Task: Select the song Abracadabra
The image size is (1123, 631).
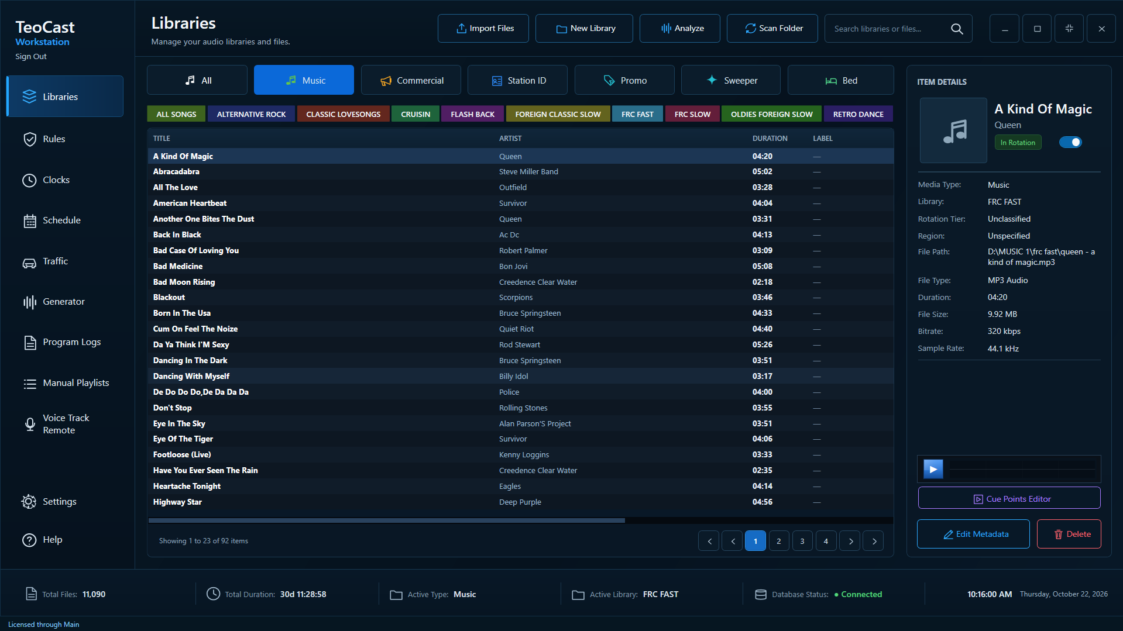Action: pyautogui.click(x=520, y=172)
